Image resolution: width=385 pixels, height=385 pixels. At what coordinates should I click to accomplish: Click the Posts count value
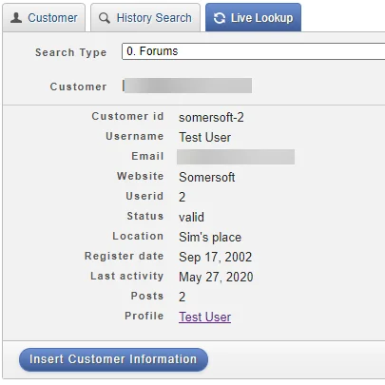coord(182,297)
